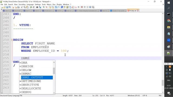
Task: Open the Language menu
Action: 30,5
